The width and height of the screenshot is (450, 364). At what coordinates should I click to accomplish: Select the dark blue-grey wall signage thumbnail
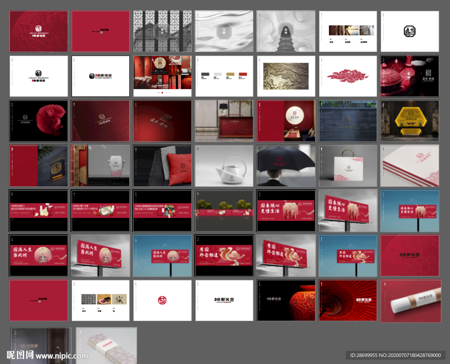pyautogui.click(x=348, y=121)
